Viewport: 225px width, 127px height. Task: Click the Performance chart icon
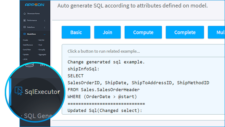click(25, 21)
